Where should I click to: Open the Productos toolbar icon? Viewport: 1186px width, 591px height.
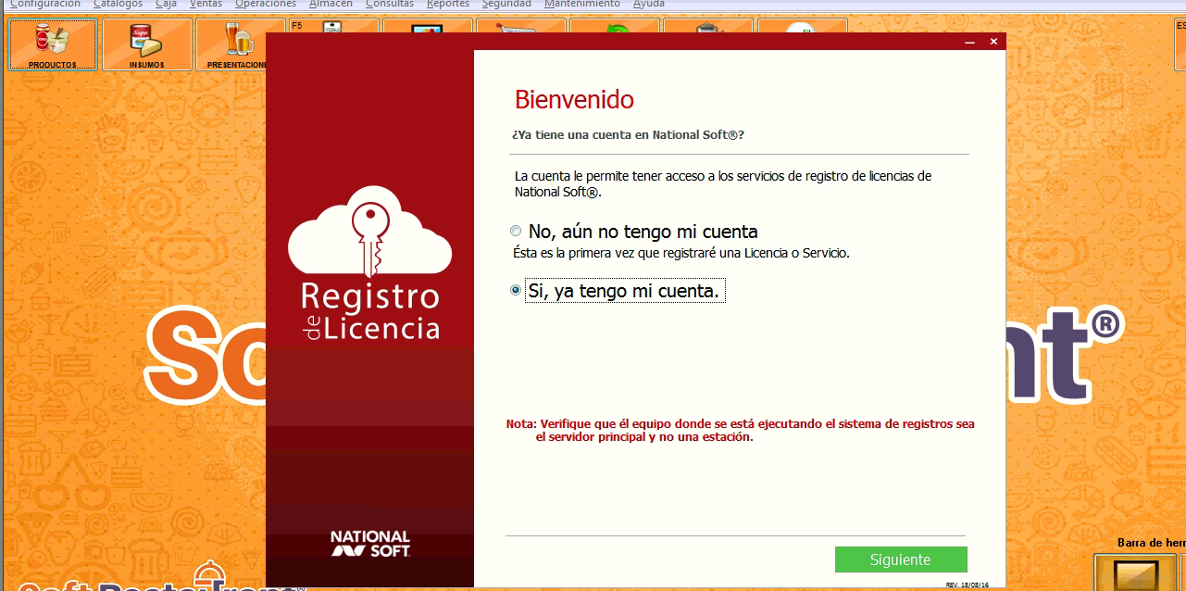[52, 44]
